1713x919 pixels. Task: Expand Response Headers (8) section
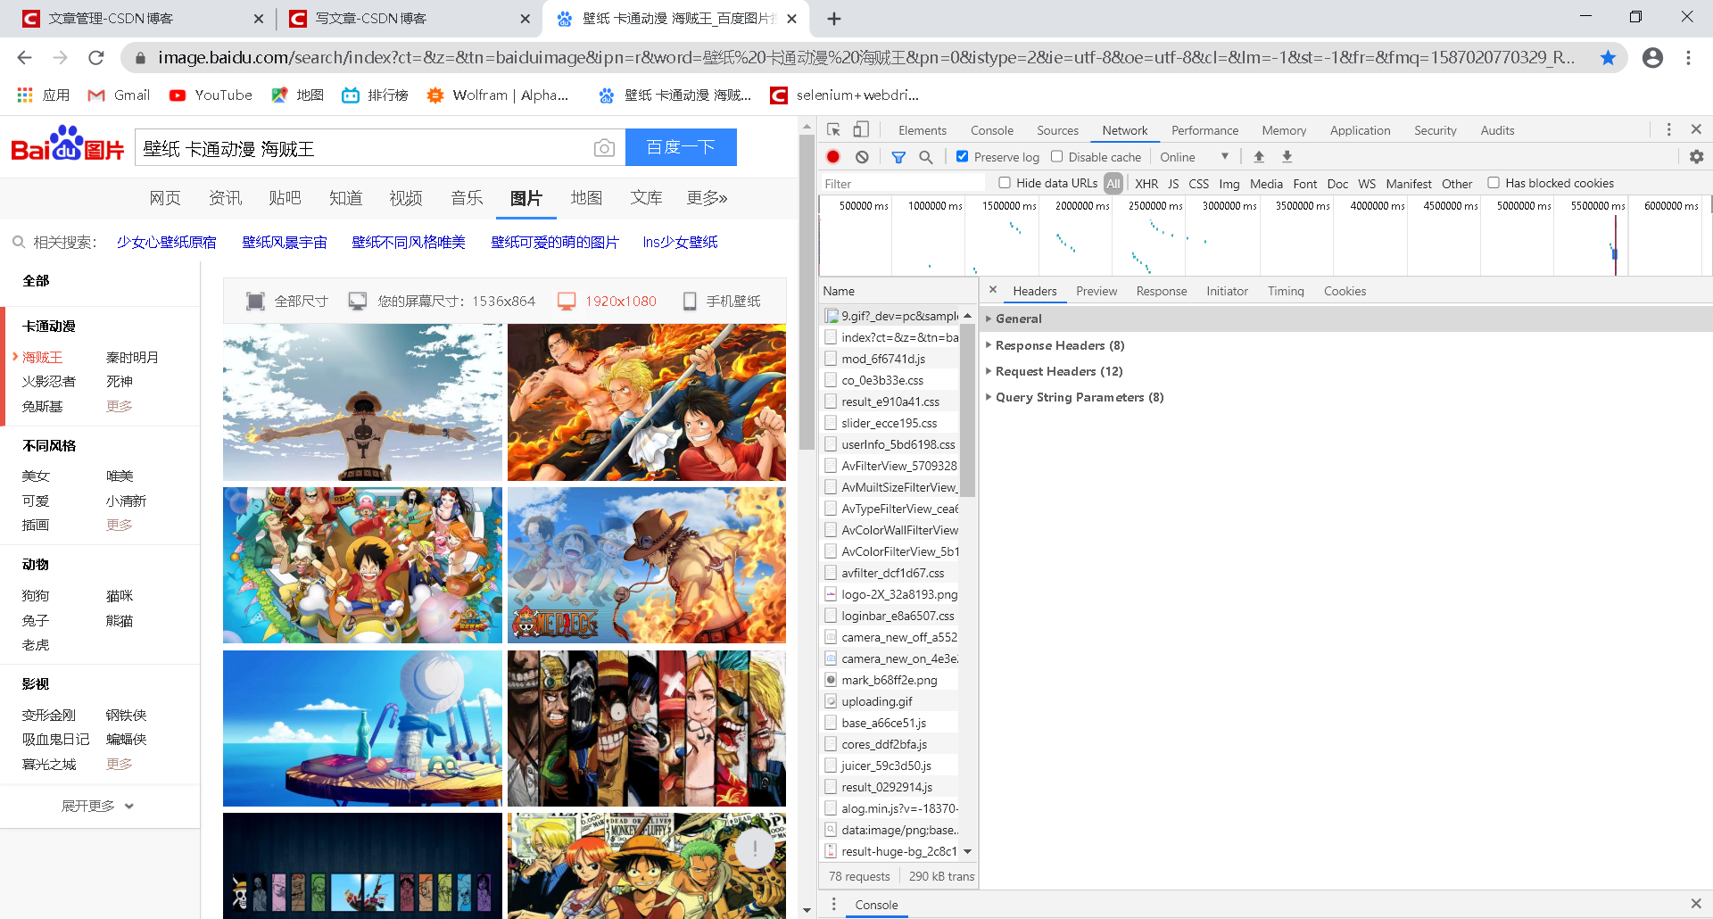click(1055, 345)
